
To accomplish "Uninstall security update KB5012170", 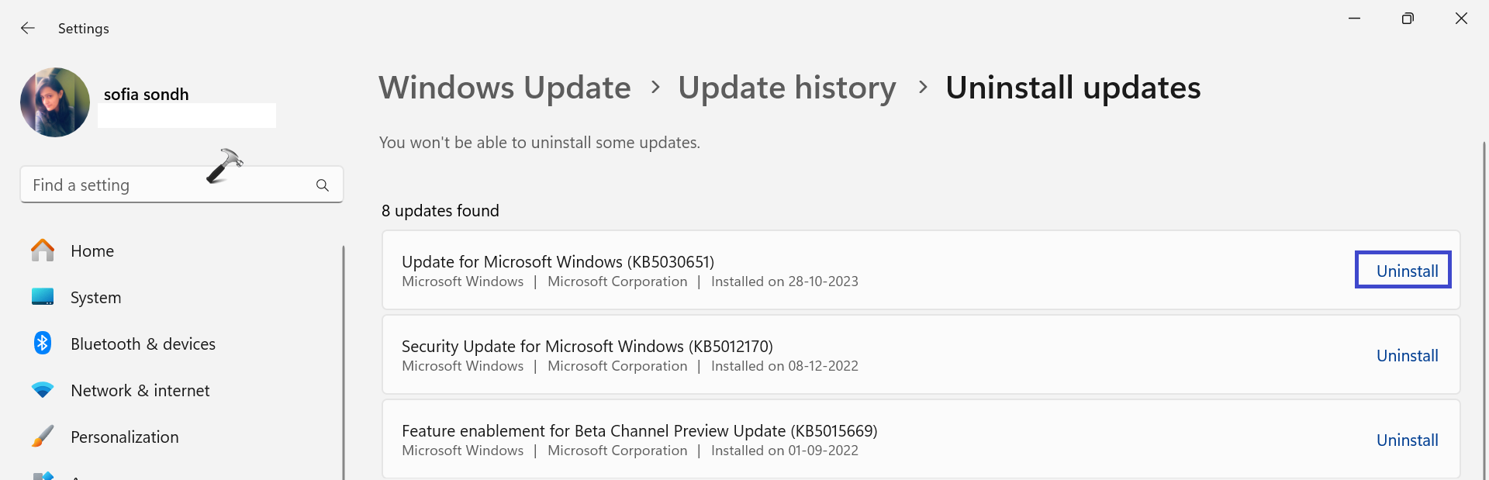I will tap(1407, 355).
